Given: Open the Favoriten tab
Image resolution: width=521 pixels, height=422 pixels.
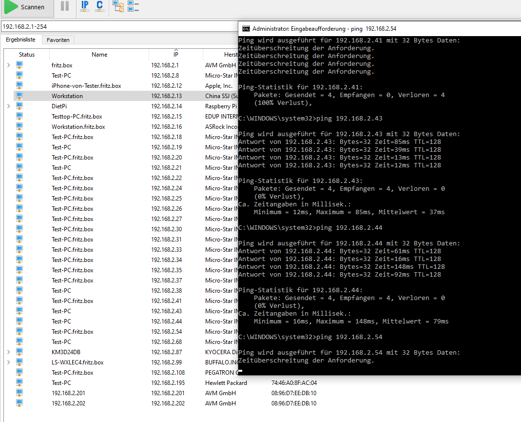Looking at the screenshot, I should pyautogui.click(x=58, y=40).
